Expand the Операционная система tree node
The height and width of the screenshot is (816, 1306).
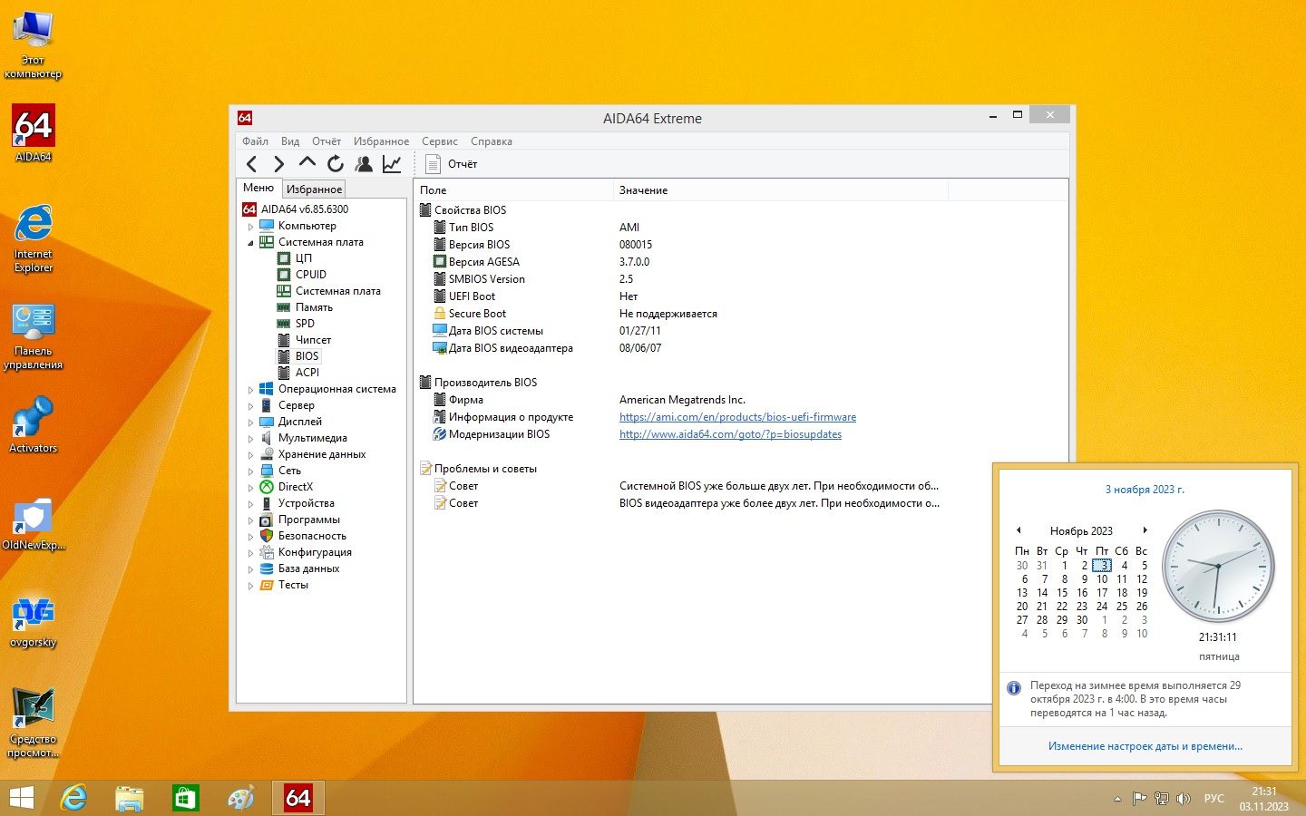pyautogui.click(x=251, y=390)
